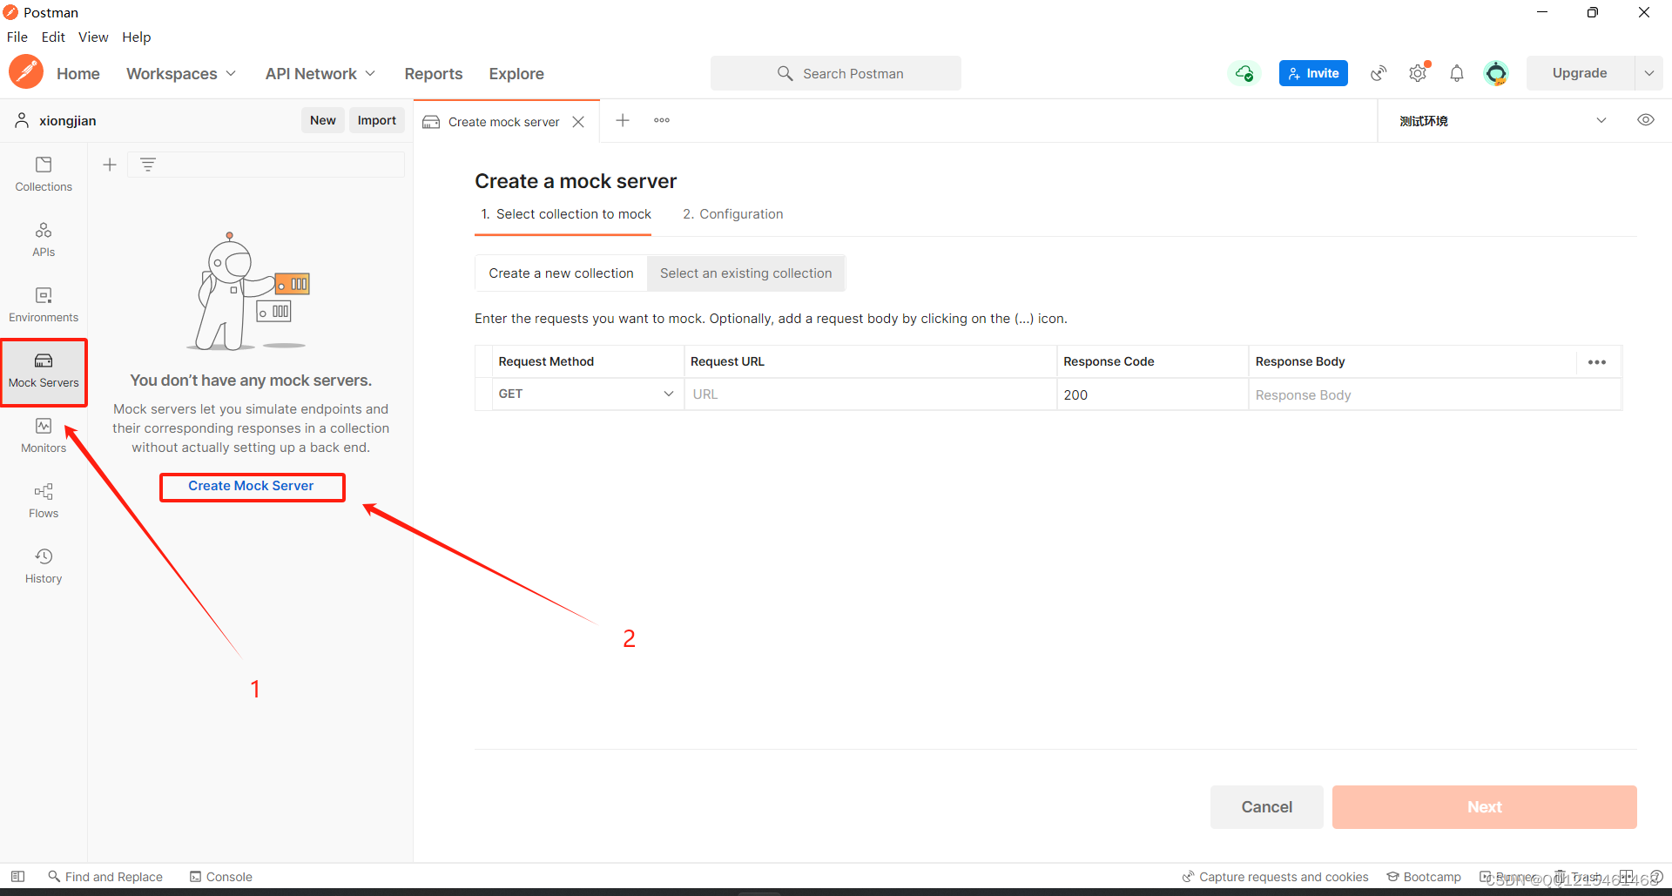Screen dimensions: 1672x896
Task: Open the environment quick look eye icon
Action: click(x=1646, y=120)
